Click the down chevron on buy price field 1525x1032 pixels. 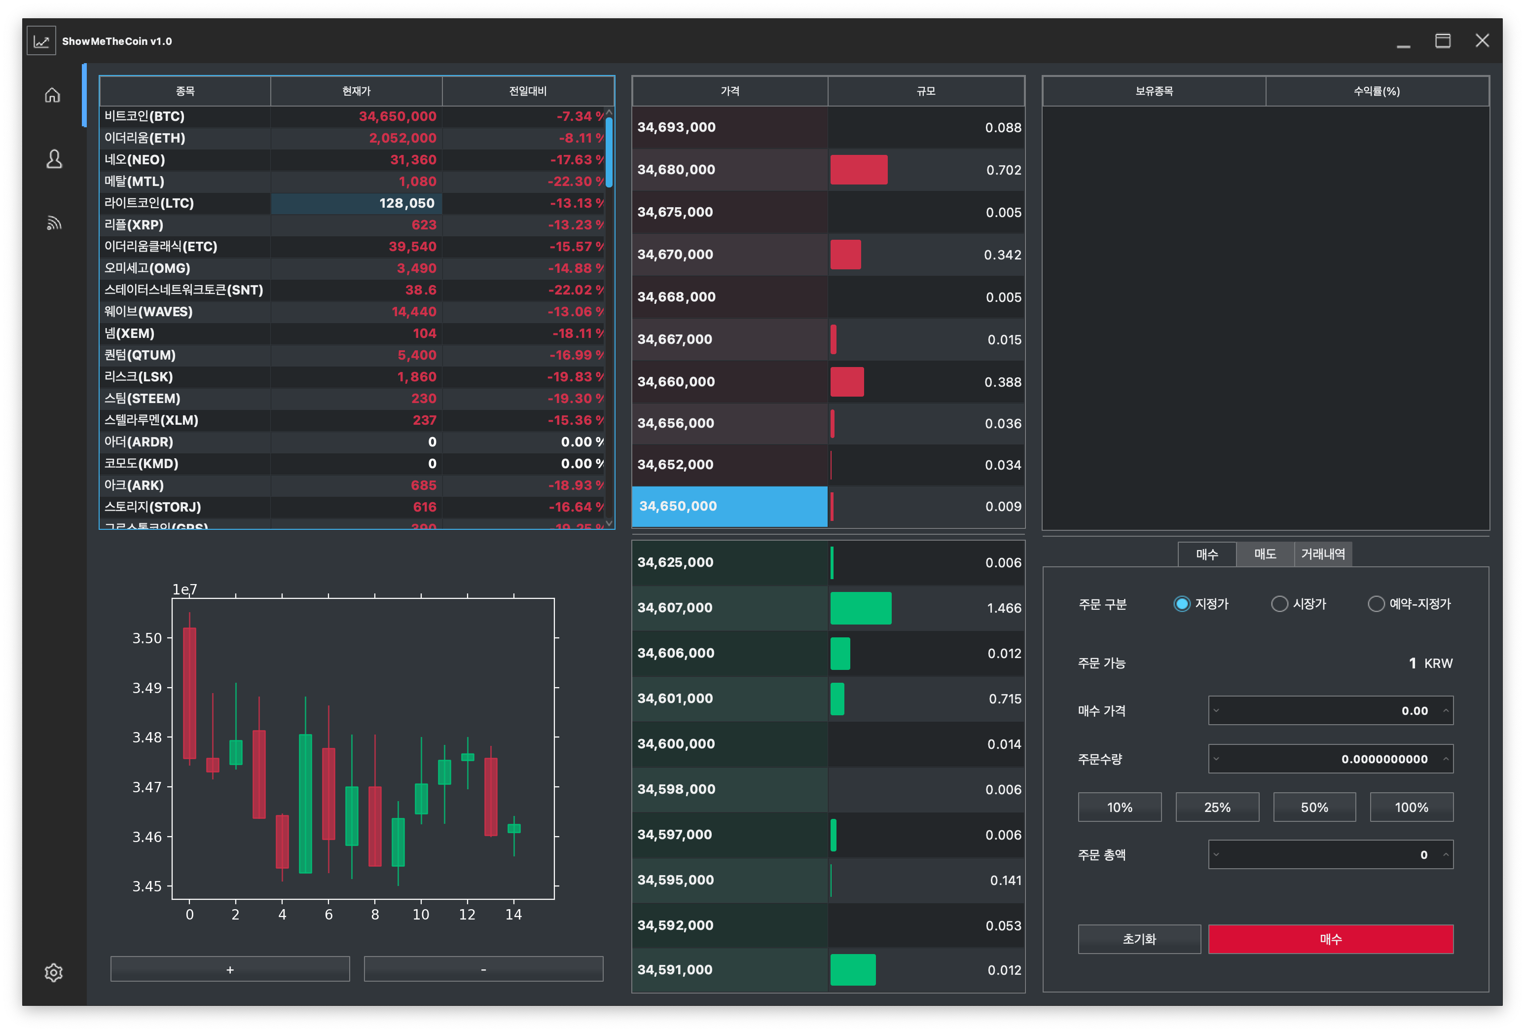click(x=1216, y=710)
